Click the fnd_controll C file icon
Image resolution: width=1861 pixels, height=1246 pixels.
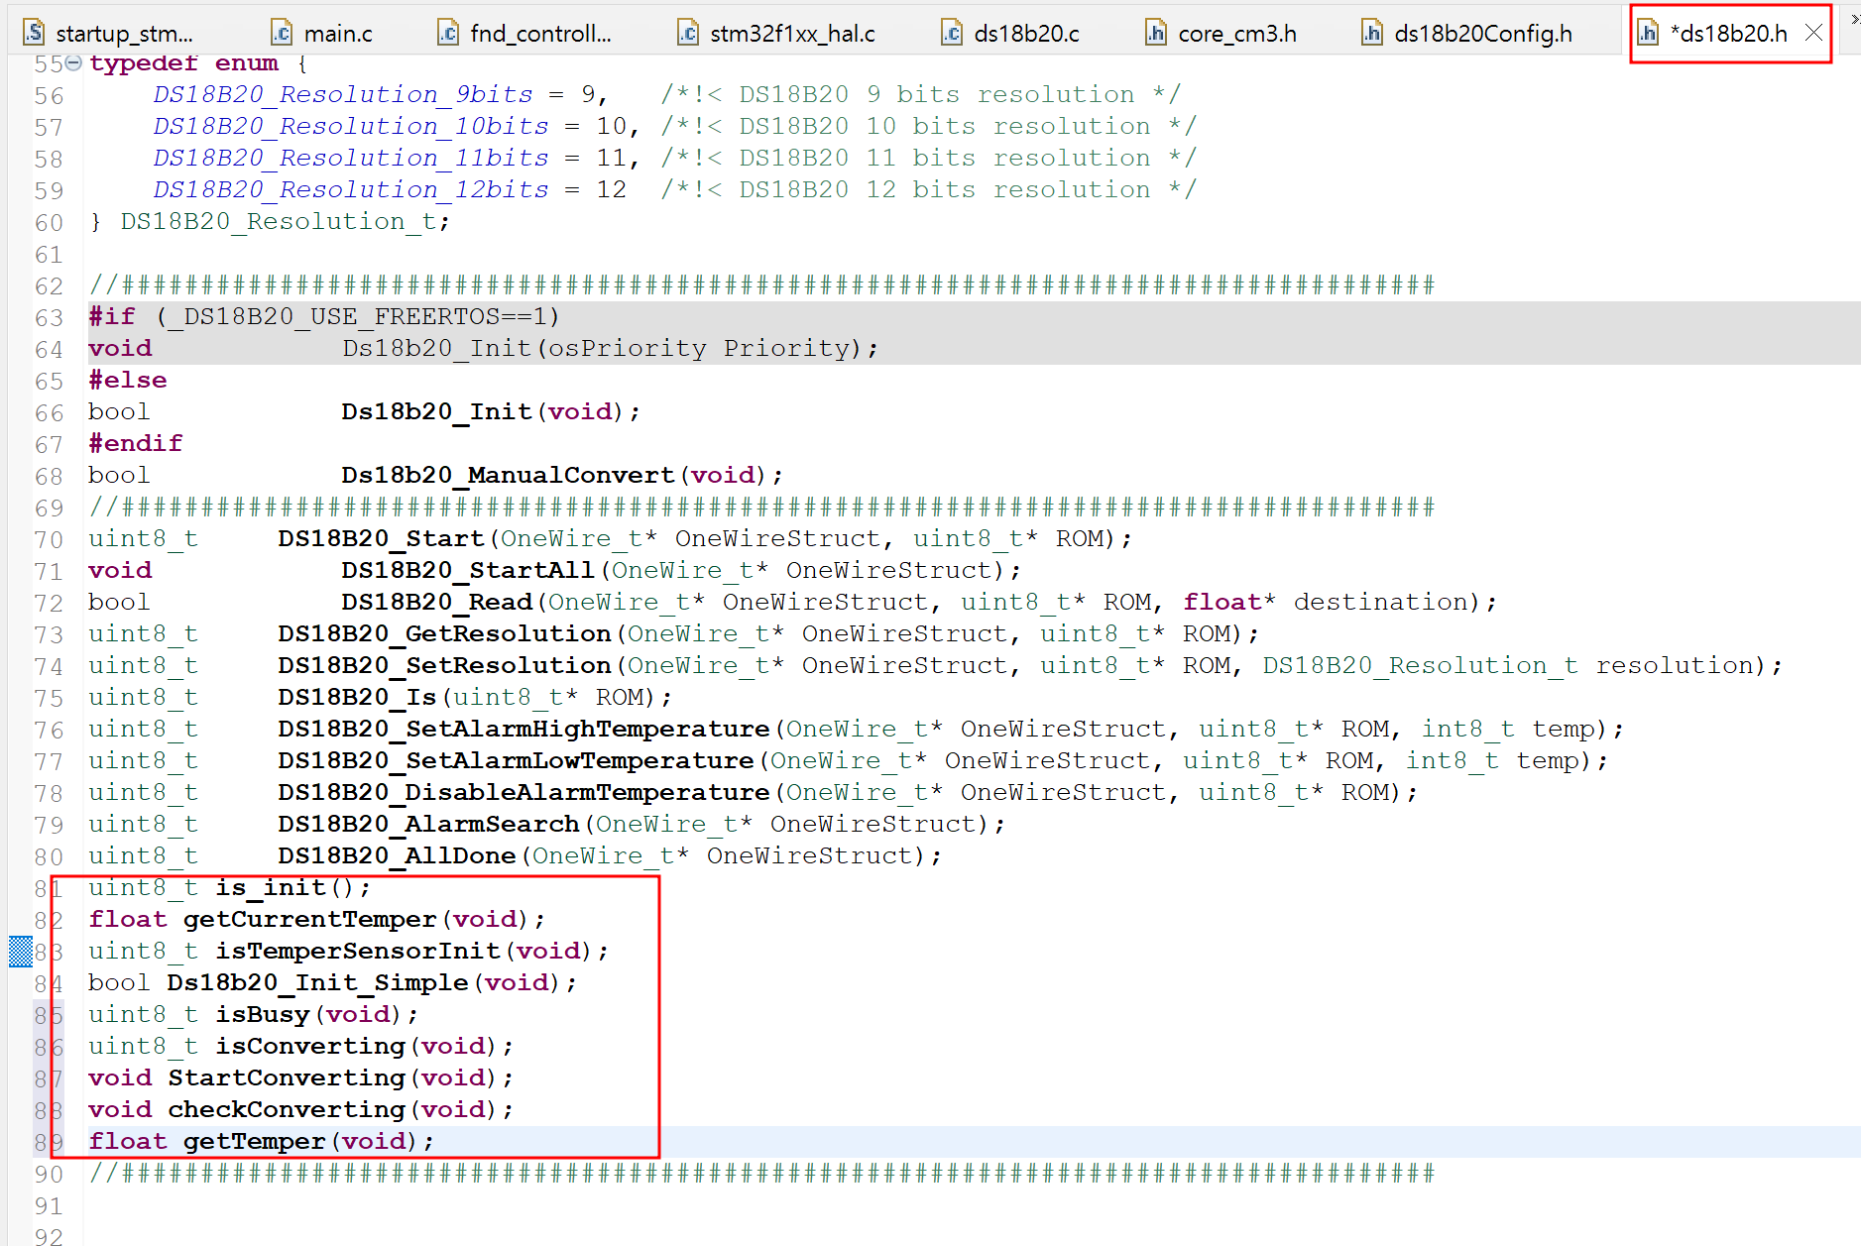448,33
